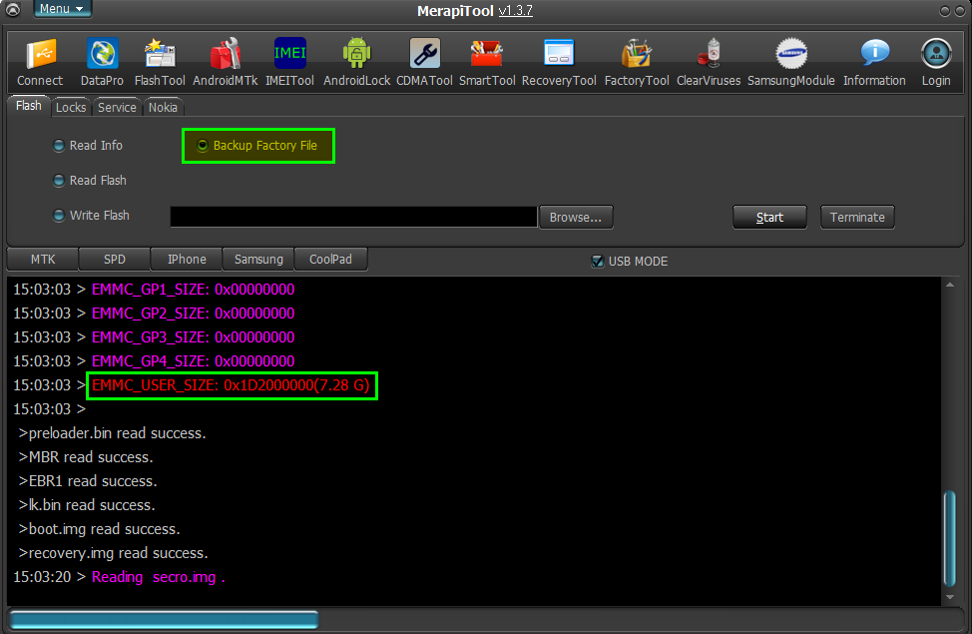Click 'EBR1 read success.' log line

[x=88, y=481]
